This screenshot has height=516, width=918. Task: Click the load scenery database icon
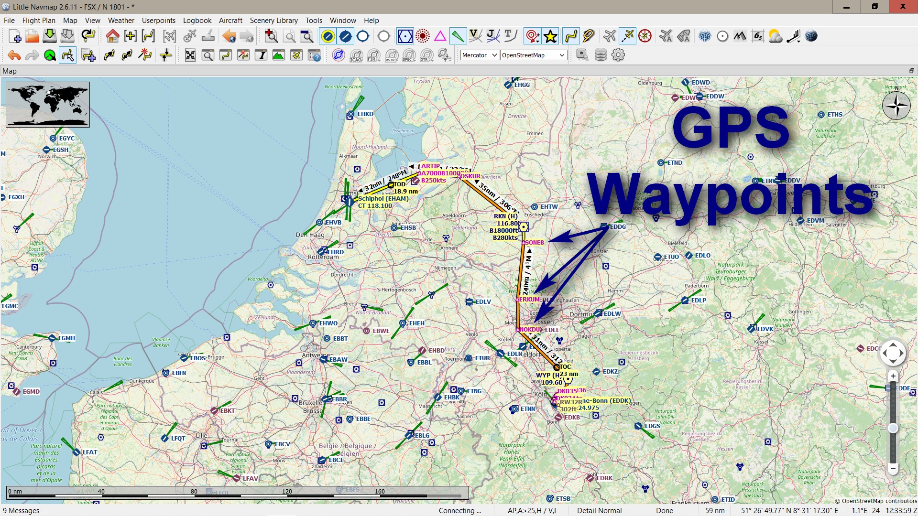pyautogui.click(x=601, y=55)
